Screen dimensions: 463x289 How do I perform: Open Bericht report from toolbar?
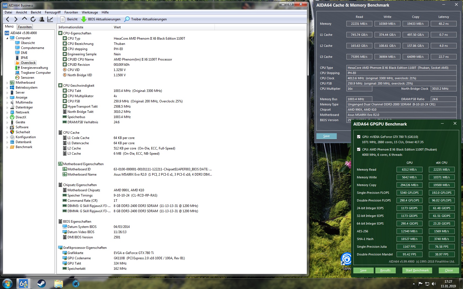tap(69, 19)
